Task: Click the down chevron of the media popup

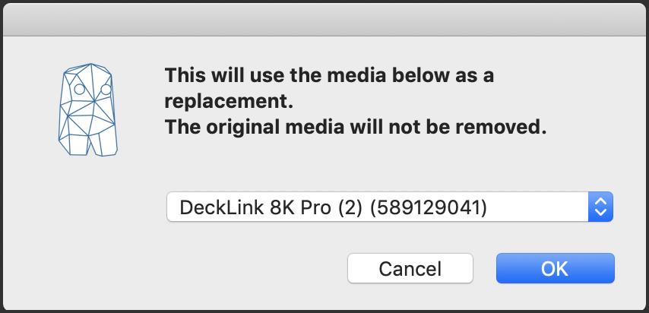Action: click(600, 213)
